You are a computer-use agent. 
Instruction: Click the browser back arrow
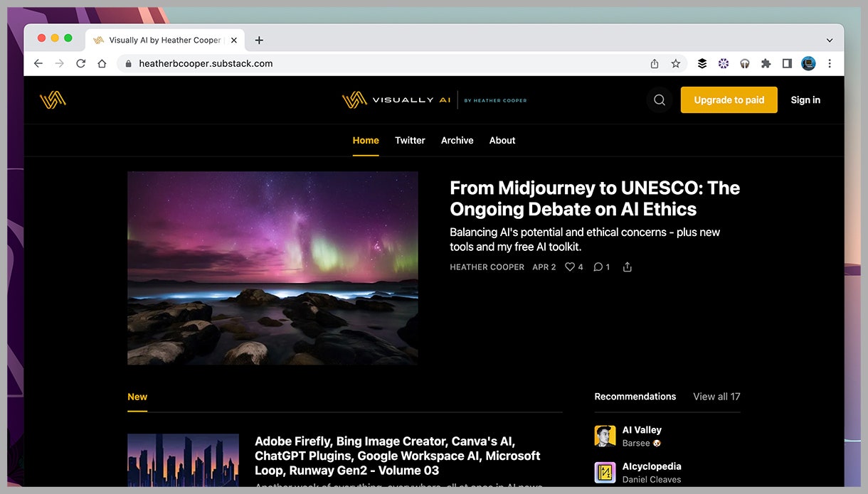(38, 63)
